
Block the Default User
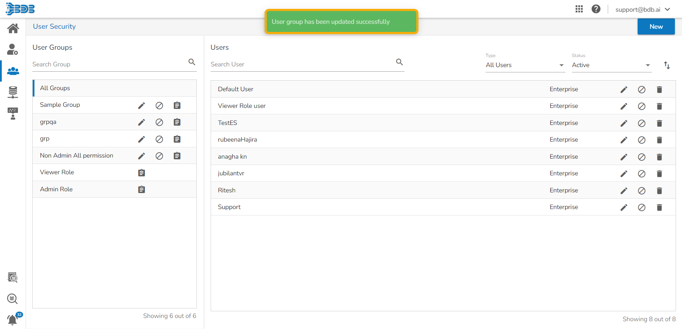642,89
